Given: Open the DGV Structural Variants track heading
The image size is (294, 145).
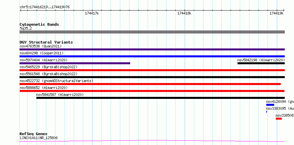Looking at the screenshot, I should tap(46, 42).
